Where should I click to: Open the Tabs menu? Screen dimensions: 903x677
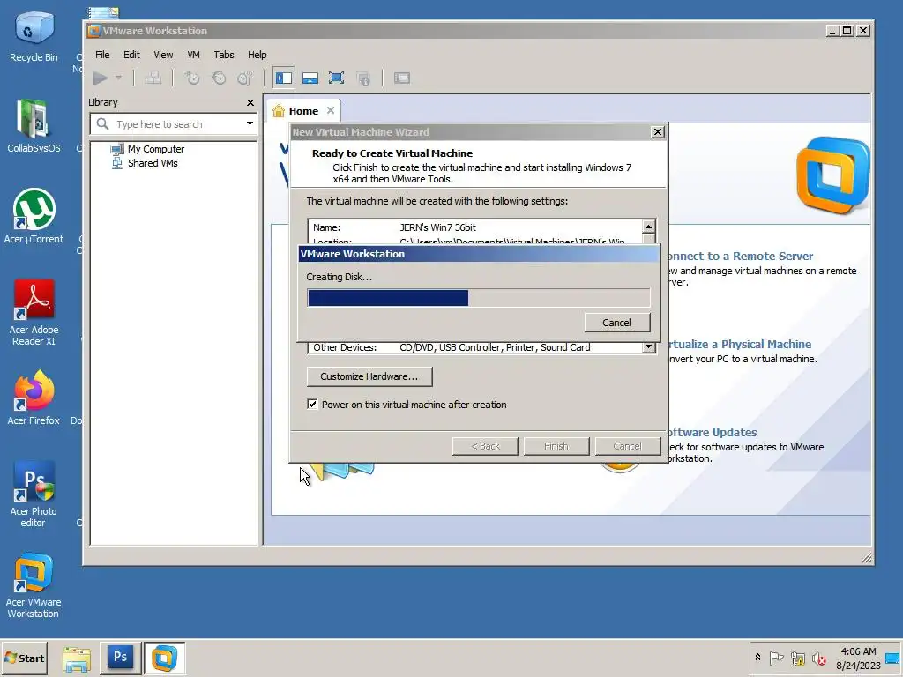pos(224,55)
